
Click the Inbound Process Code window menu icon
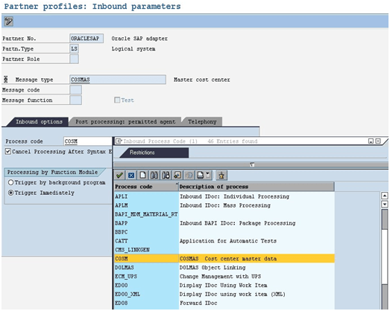coord(119,141)
